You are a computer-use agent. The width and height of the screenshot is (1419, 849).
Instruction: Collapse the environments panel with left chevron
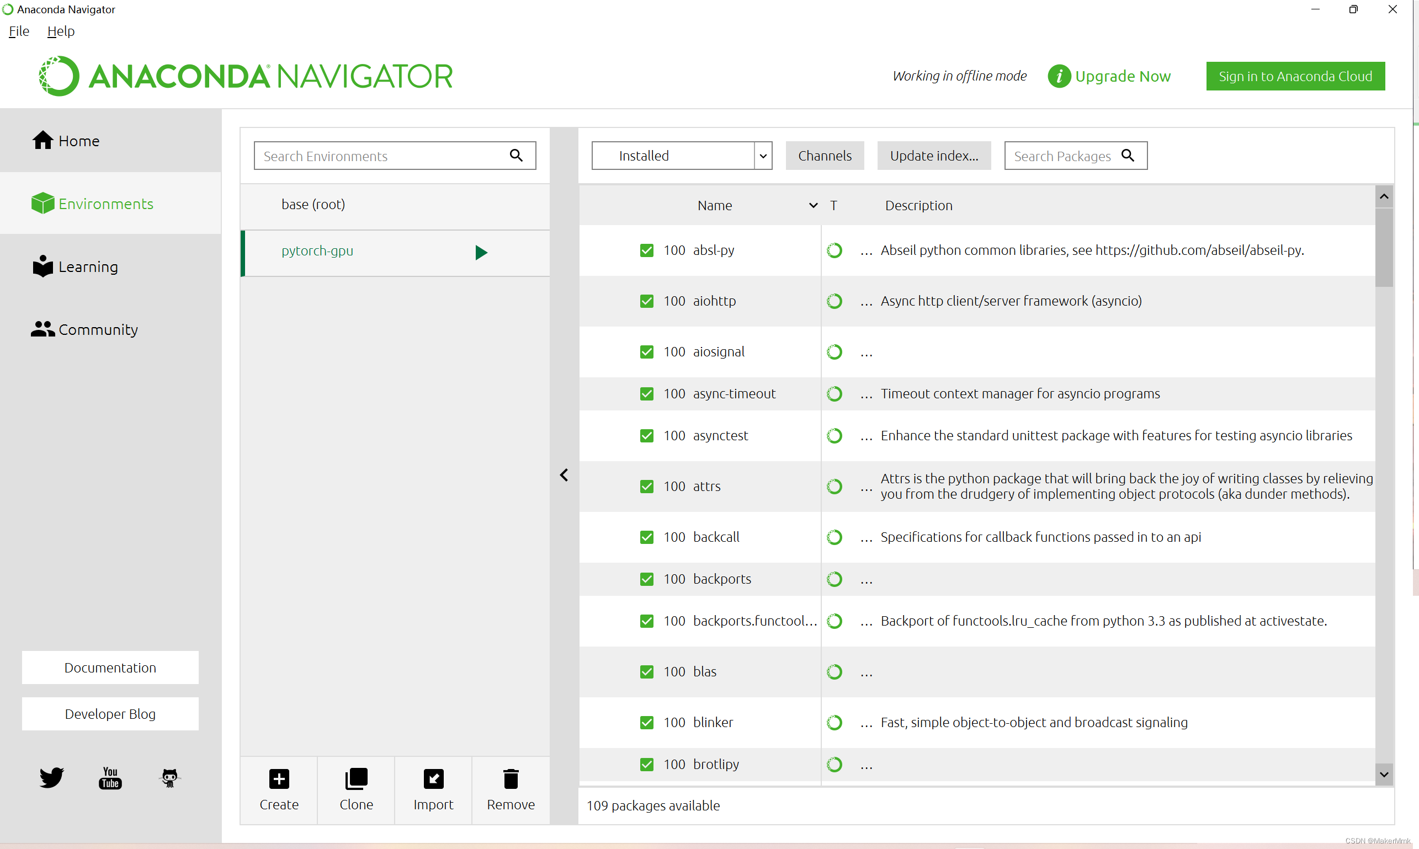[x=564, y=475]
